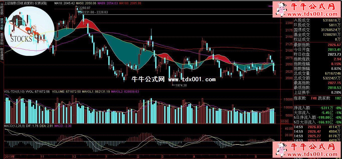Switch to the 技术分析 side tab

point(2,24)
